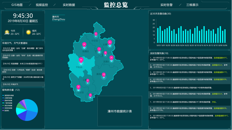Open the 实时告警 navigation tab
This screenshot has width=232, height=130.
tap(166, 5)
